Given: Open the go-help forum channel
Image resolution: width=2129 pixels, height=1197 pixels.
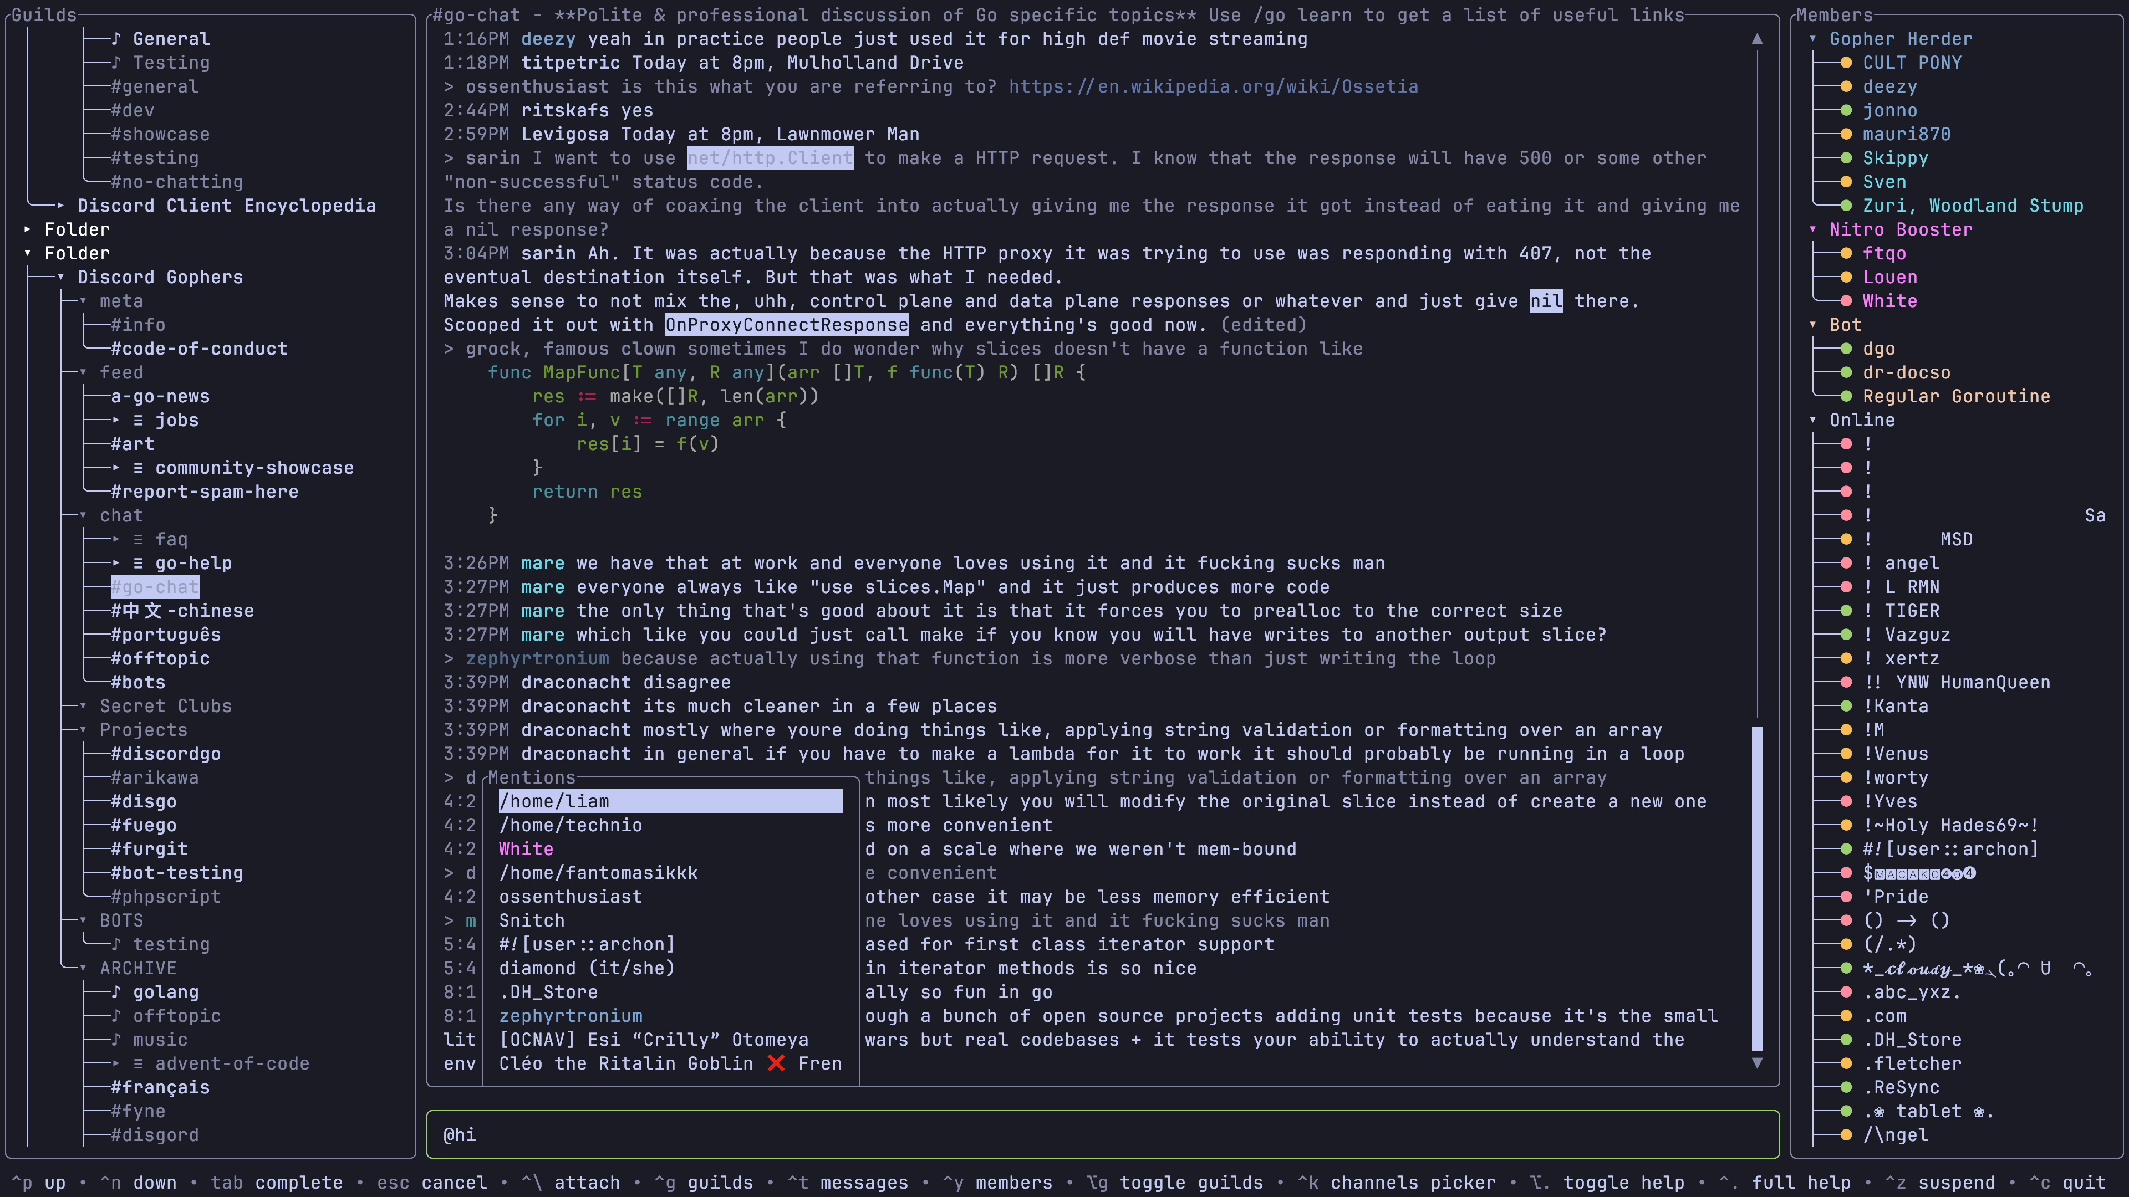Looking at the screenshot, I should click(172, 564).
